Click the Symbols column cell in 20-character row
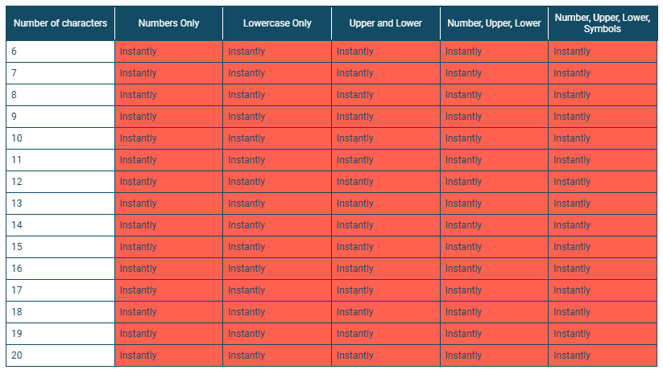The width and height of the screenshot is (663, 378). point(603,355)
